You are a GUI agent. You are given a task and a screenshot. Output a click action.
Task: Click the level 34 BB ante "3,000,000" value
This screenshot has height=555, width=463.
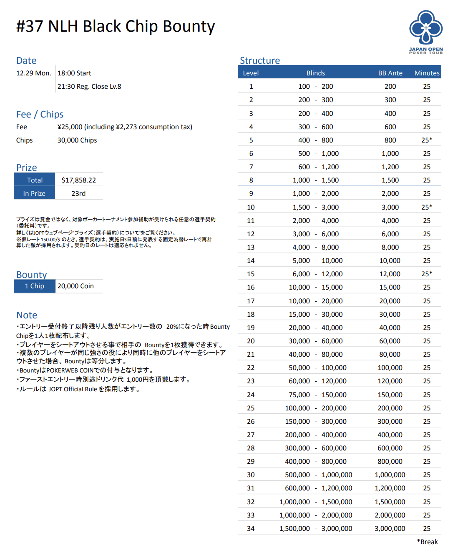click(x=390, y=528)
